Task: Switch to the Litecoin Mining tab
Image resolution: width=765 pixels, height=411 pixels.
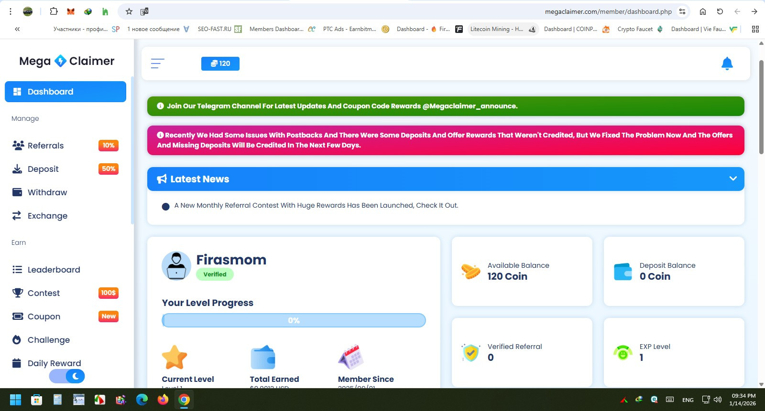Action: tap(503, 29)
